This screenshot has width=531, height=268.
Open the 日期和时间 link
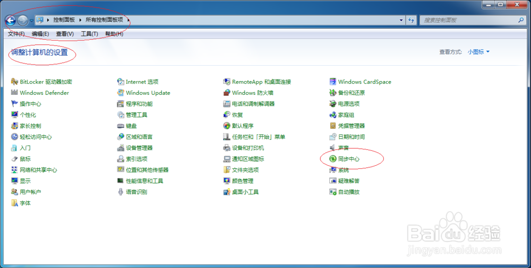point(351,137)
